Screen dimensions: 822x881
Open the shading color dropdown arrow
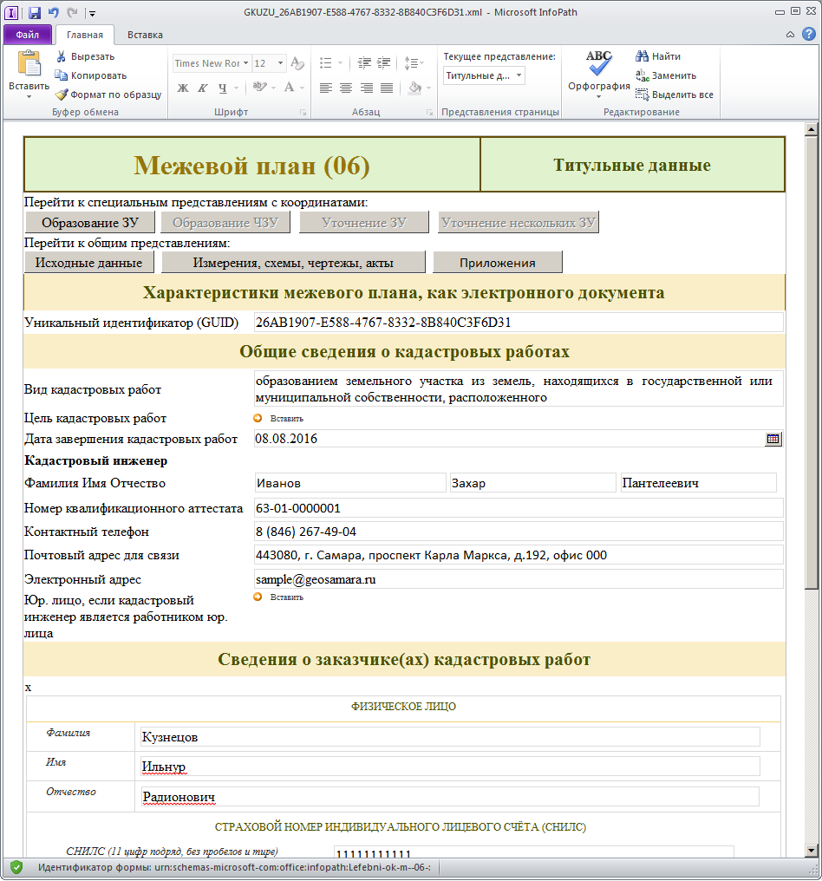[x=428, y=88]
